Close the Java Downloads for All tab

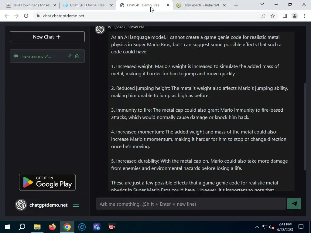(55, 5)
